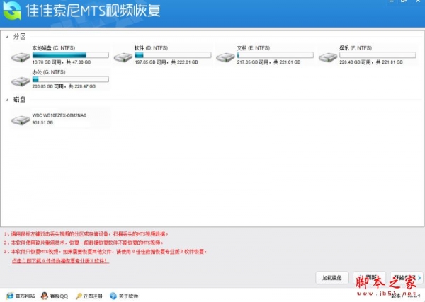The width and height of the screenshot is (425, 302).
Task: Select the C: local disk drive icon
Action: [21, 57]
